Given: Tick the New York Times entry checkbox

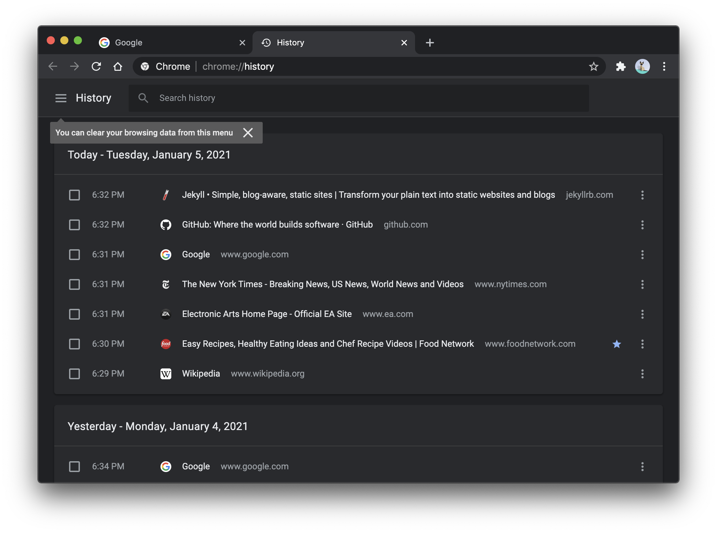Looking at the screenshot, I should tap(74, 284).
